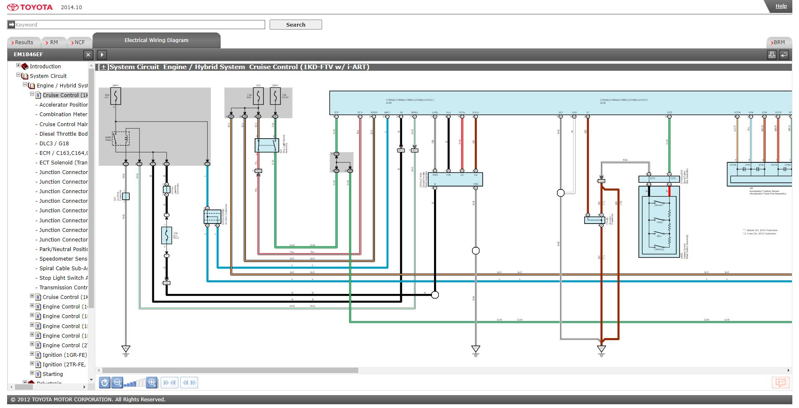Select the Transmission Control item
This screenshot has width=799, height=408.
[64, 288]
